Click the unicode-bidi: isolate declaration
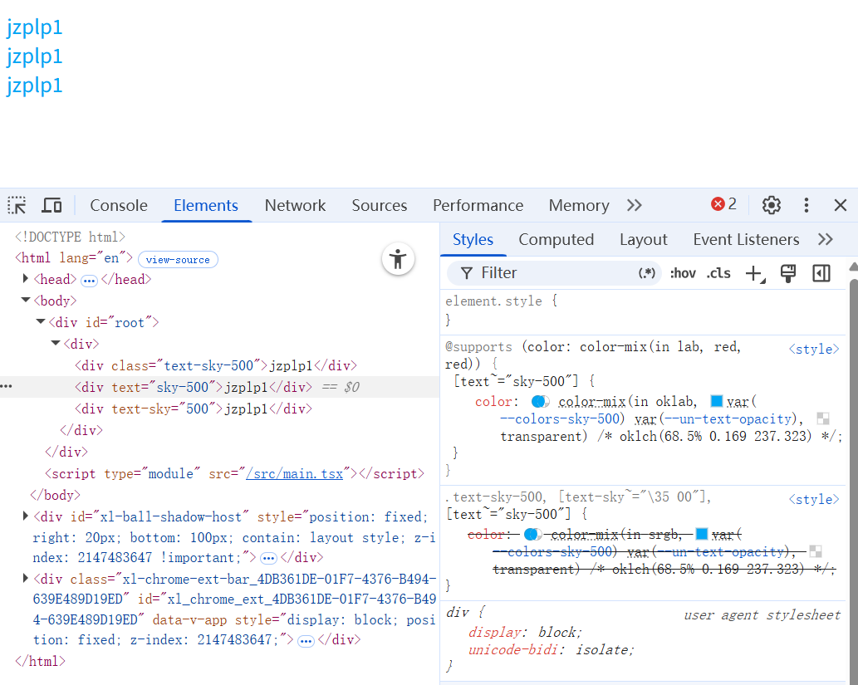The height and width of the screenshot is (685, 858). click(551, 649)
